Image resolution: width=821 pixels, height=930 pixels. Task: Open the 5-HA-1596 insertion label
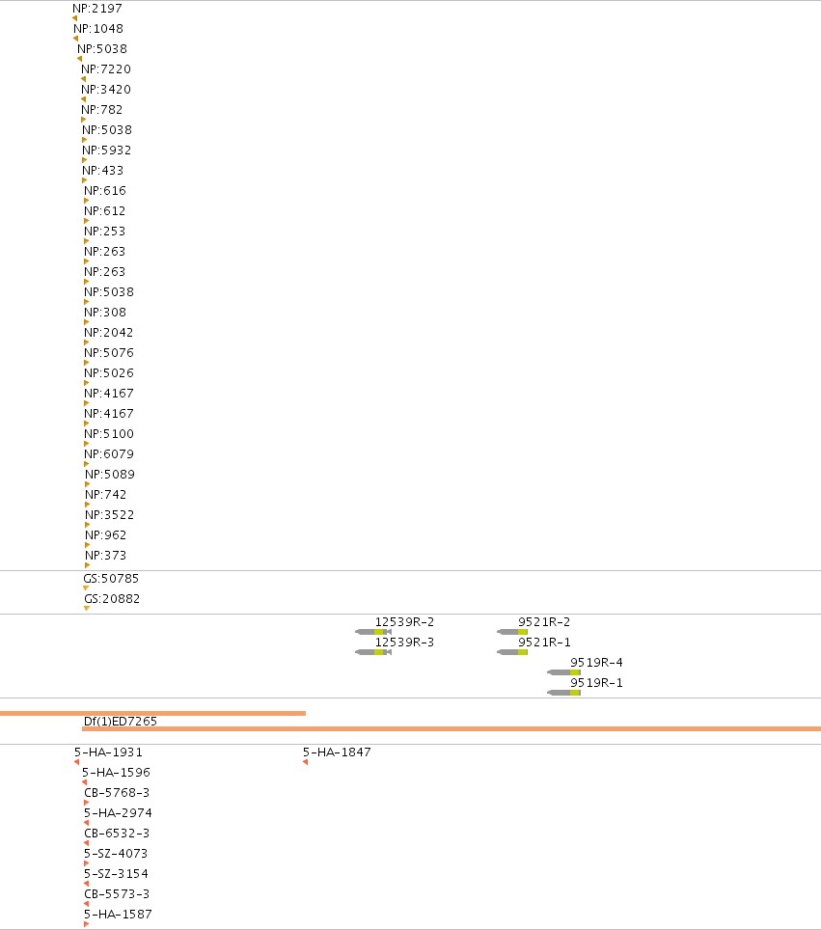[117, 772]
